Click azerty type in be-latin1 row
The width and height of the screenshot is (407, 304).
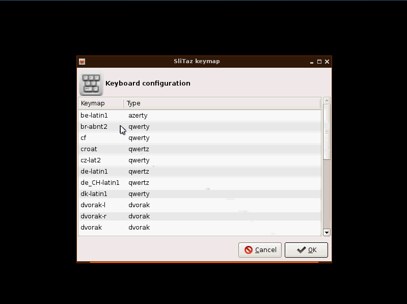coord(138,116)
